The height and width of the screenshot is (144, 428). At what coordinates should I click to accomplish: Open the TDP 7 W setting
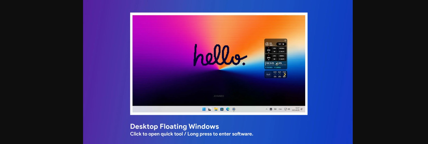pos(281,44)
